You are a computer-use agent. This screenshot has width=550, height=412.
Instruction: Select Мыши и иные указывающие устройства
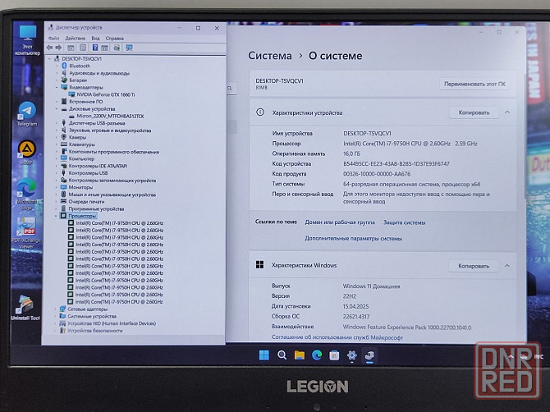coord(112,195)
